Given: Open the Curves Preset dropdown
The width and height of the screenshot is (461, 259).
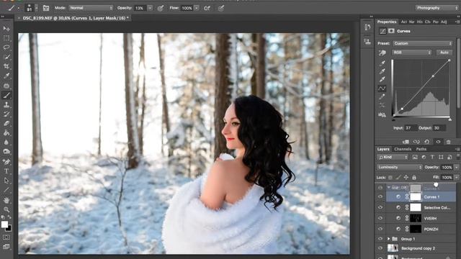Looking at the screenshot, I should [x=423, y=43].
